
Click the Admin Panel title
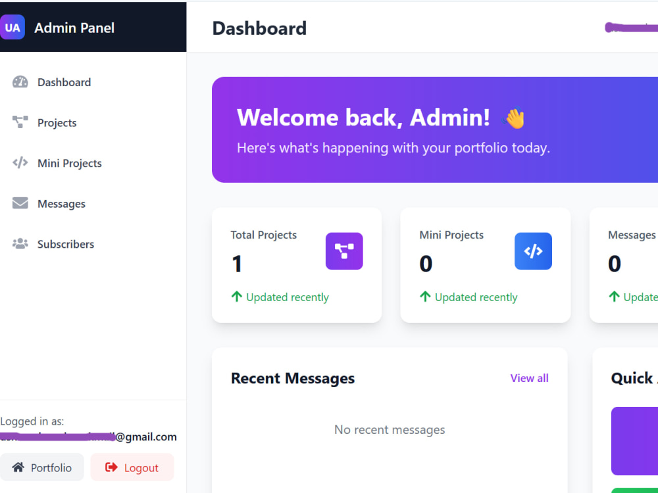pyautogui.click(x=74, y=28)
